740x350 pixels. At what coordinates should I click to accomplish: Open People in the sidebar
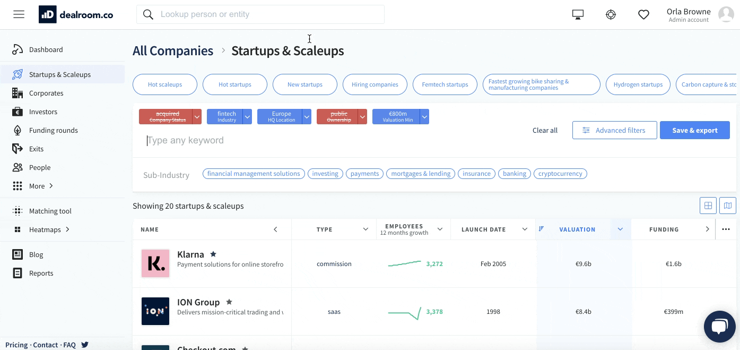(40, 167)
